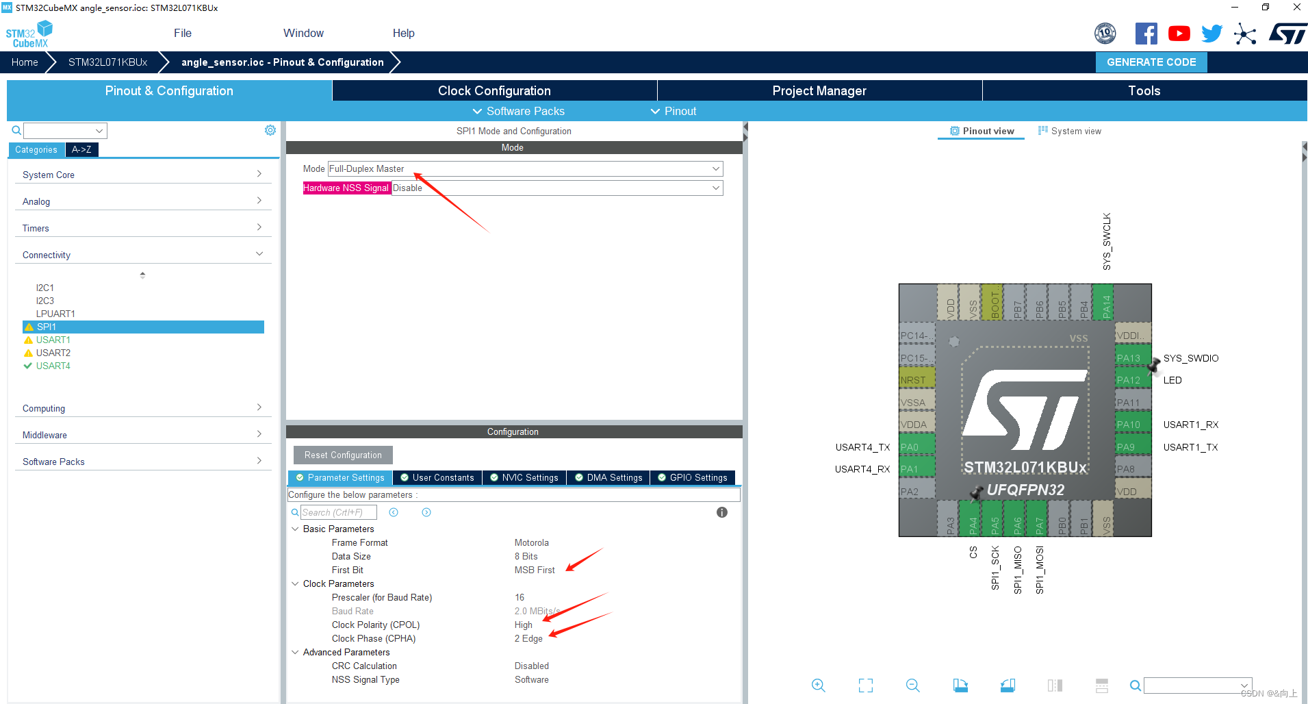This screenshot has width=1308, height=704.
Task: Click the peripheral search combo box
Action: tap(65, 130)
